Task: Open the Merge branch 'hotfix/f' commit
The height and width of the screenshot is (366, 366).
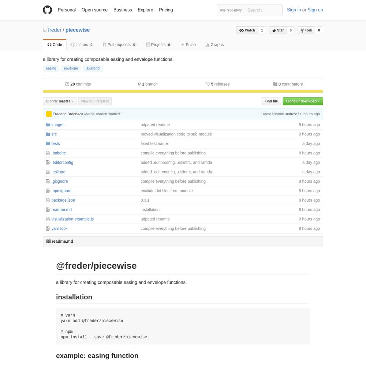Action: pyautogui.click(x=102, y=114)
